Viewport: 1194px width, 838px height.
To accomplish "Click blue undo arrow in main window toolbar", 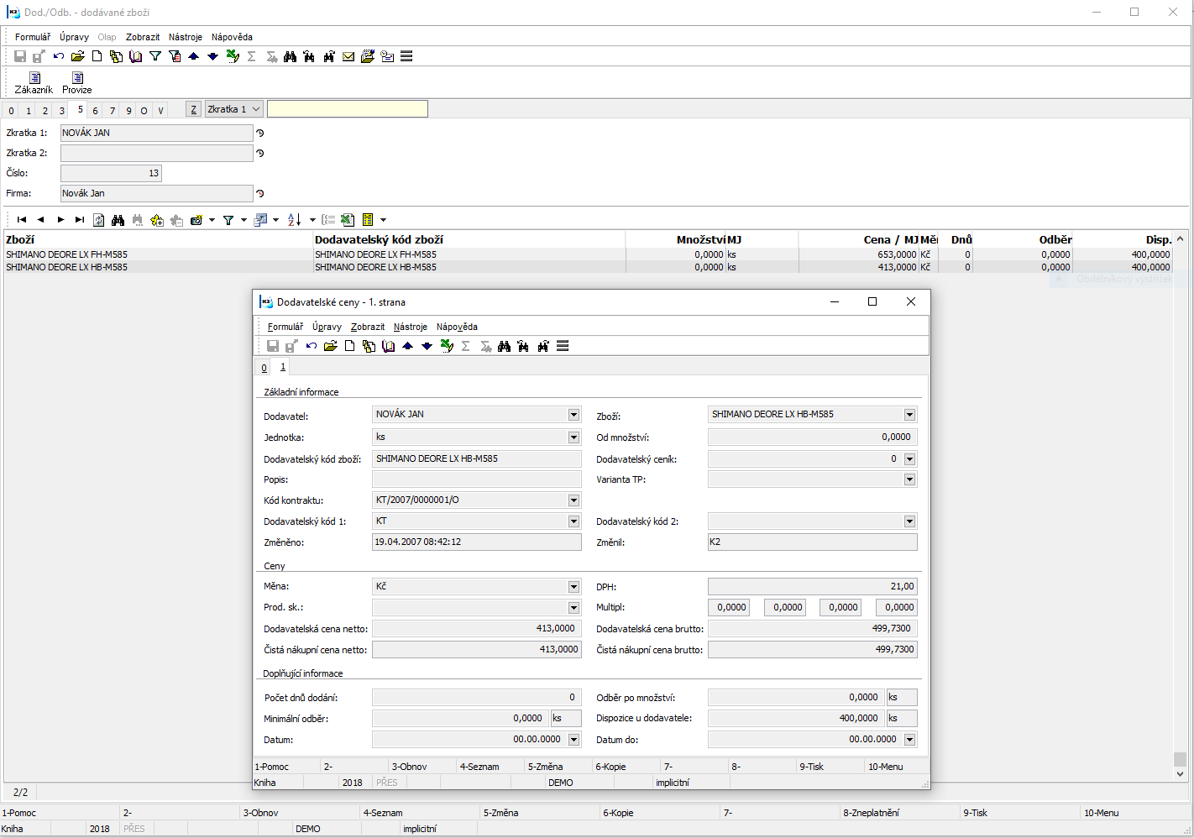I will tap(58, 56).
